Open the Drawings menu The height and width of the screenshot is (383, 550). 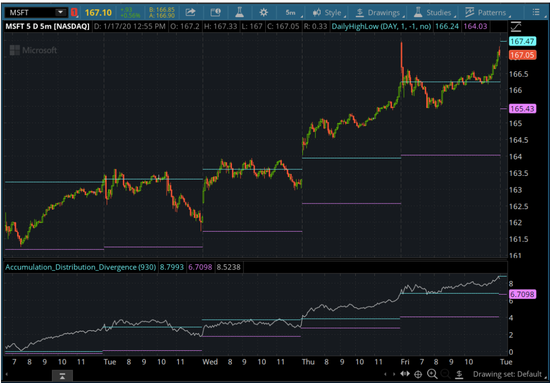click(x=380, y=12)
